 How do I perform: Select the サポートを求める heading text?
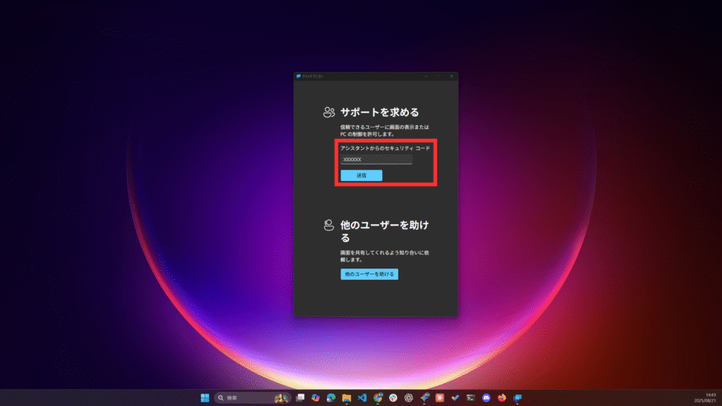point(379,112)
